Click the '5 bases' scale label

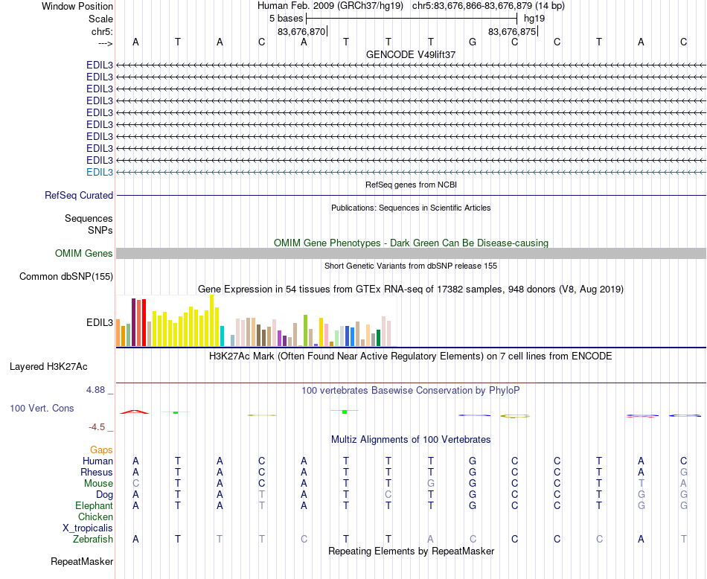(287, 19)
